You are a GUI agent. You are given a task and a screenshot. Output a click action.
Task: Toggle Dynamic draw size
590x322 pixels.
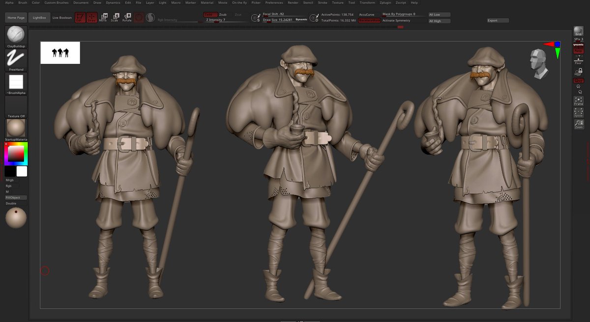[301, 20]
